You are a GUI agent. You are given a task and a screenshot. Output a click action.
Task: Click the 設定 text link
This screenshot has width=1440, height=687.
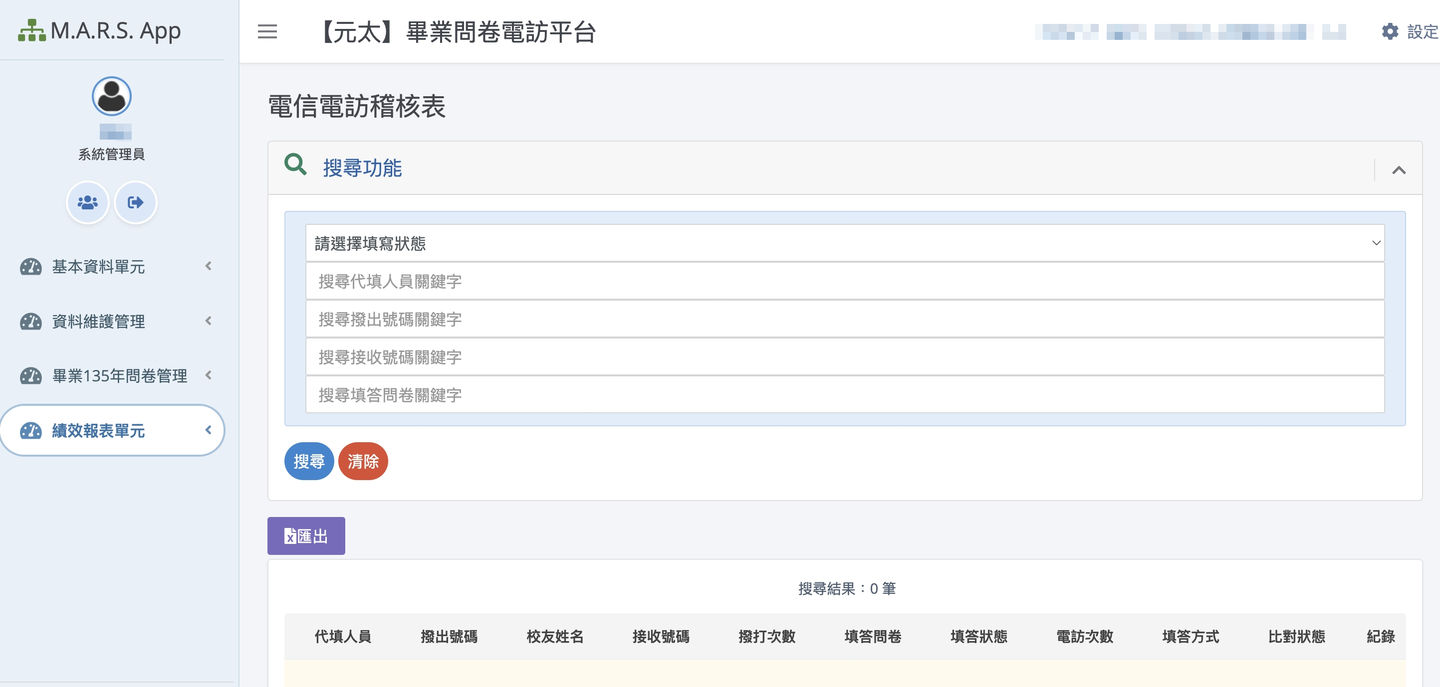click(1423, 32)
